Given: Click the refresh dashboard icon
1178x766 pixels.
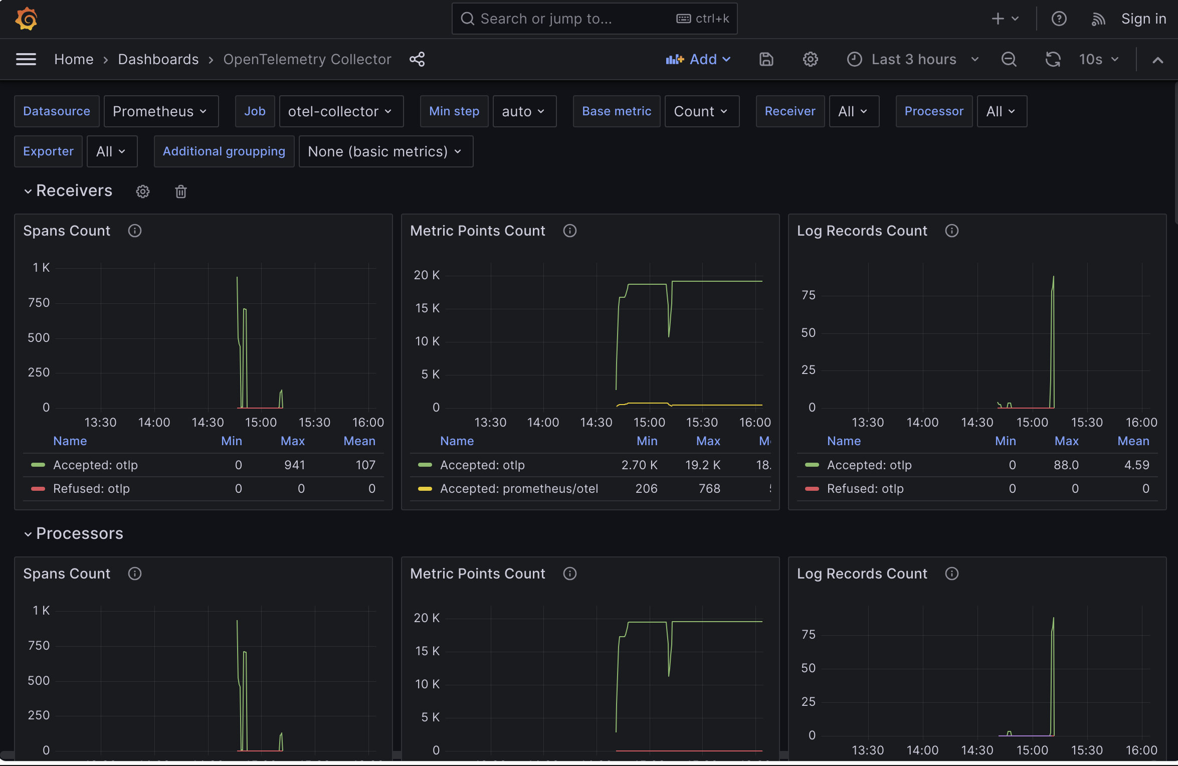Looking at the screenshot, I should coord(1053,59).
